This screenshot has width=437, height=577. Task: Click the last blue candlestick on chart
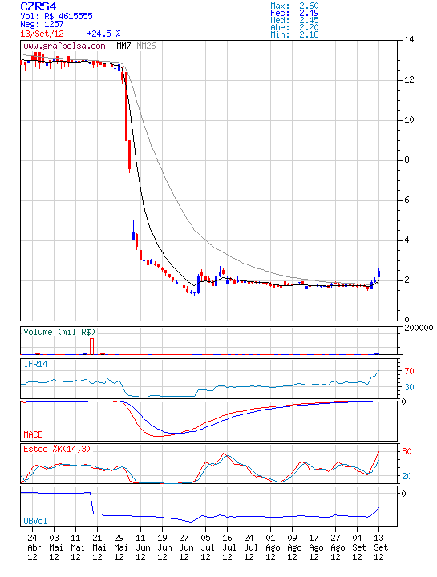(378, 273)
